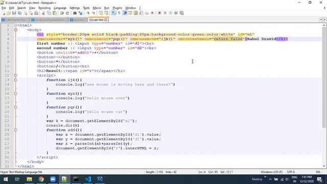Open the Macro menu

97,8
